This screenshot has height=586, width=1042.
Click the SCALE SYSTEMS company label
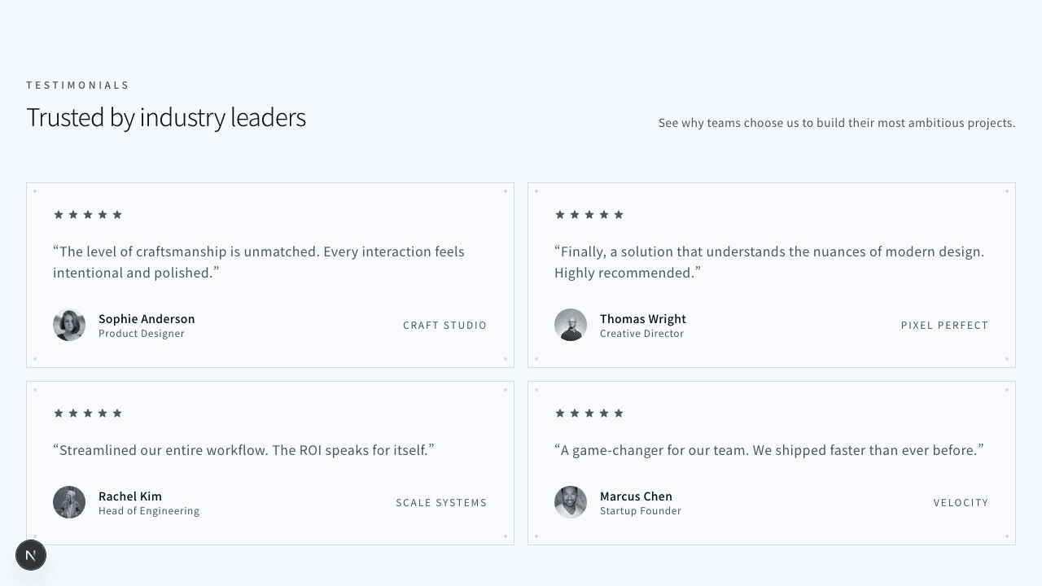[441, 503]
